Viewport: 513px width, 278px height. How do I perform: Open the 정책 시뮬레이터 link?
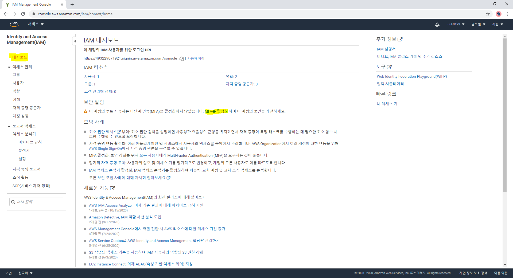pos(390,84)
